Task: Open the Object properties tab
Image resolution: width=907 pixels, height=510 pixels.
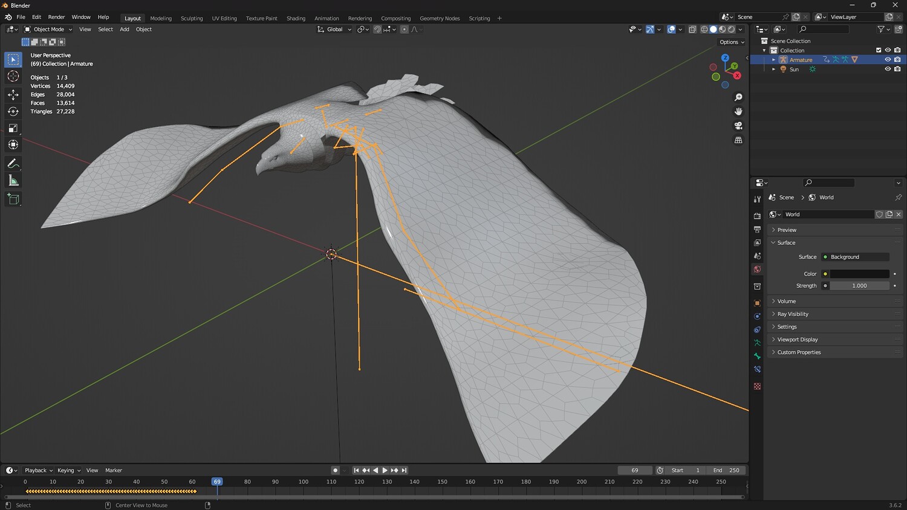Action: click(x=757, y=303)
